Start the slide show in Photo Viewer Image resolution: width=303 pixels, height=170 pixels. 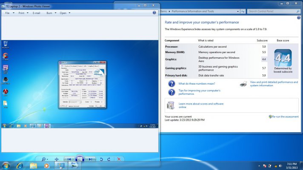click(x=80, y=159)
